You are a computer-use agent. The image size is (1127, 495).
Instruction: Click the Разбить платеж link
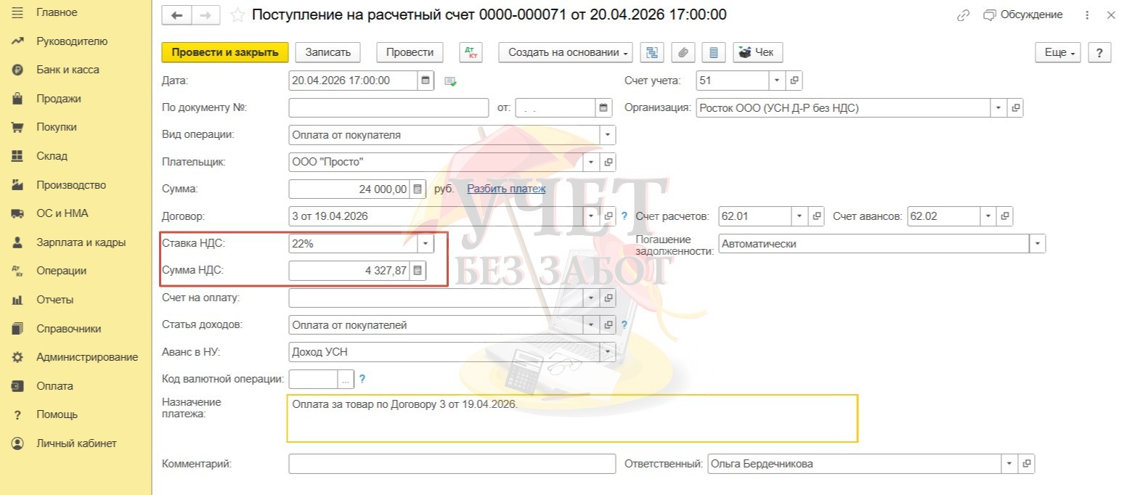pyautogui.click(x=505, y=189)
